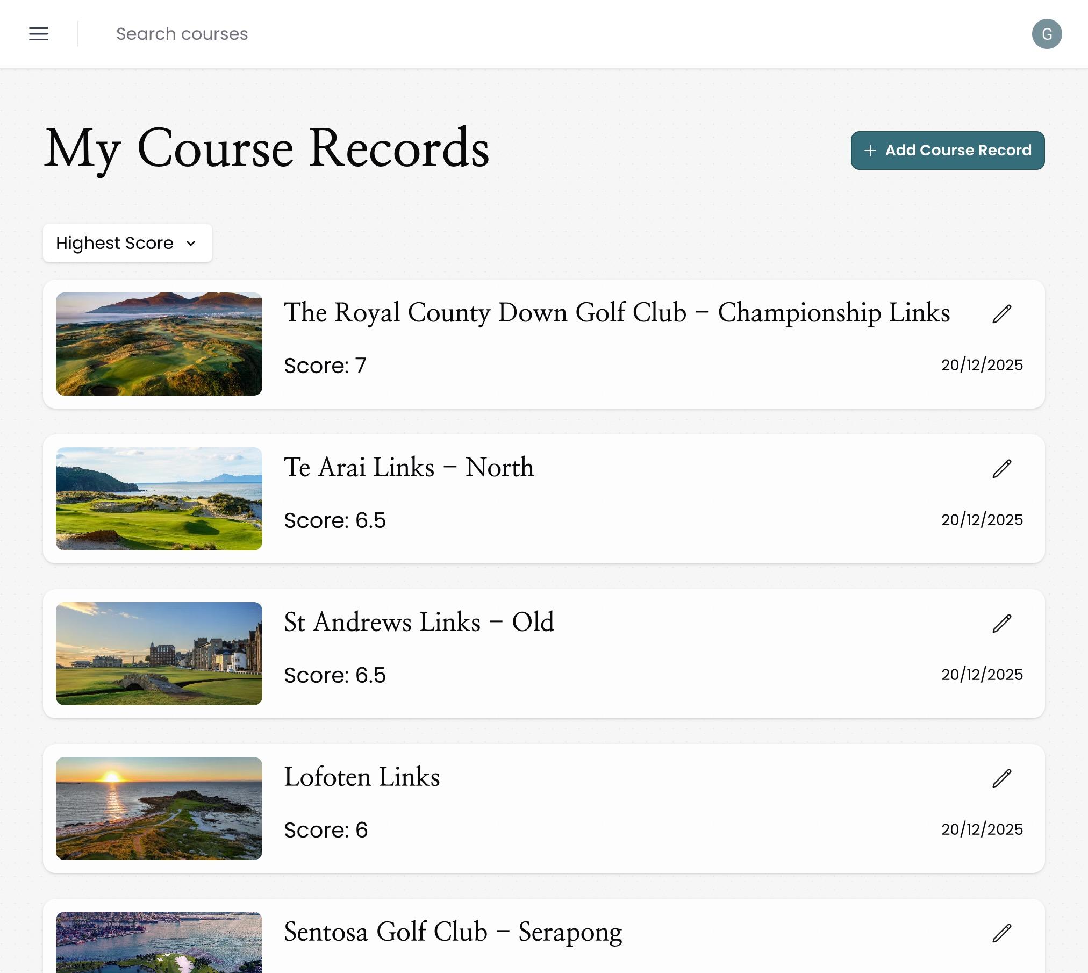The image size is (1088, 973).
Task: Edit the St Andrews Links record
Action: pyautogui.click(x=1001, y=624)
